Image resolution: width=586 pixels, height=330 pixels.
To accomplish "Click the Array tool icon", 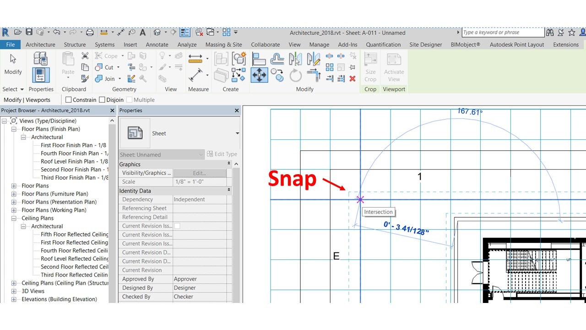I will (329, 67).
